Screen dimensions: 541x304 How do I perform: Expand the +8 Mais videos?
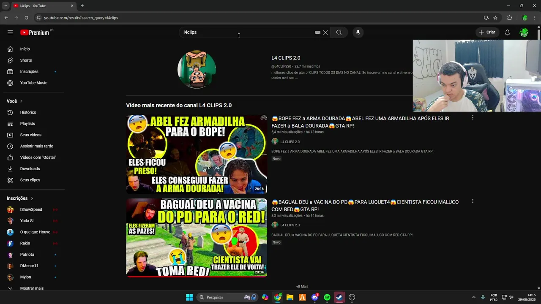coord(302,287)
